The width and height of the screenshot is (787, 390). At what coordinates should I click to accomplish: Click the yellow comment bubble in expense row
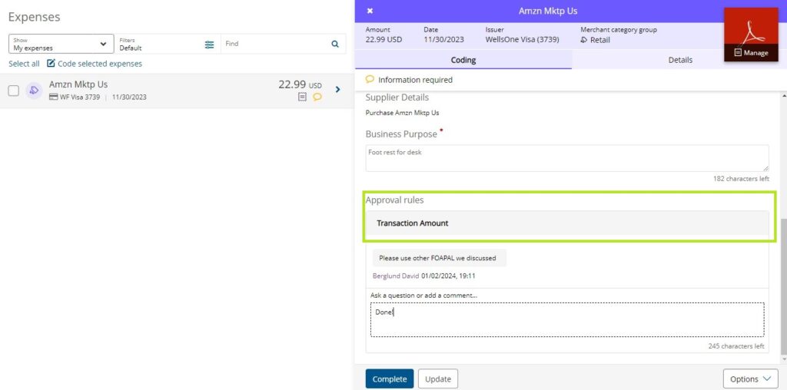[317, 97]
